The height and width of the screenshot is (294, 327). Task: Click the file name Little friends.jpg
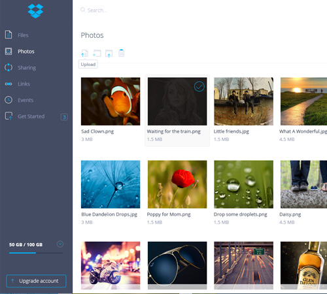(x=232, y=131)
